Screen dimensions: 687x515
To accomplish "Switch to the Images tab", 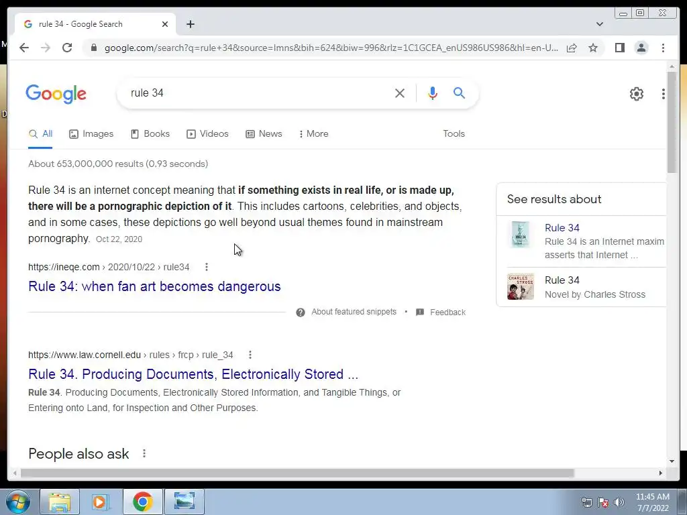I will tap(91, 134).
